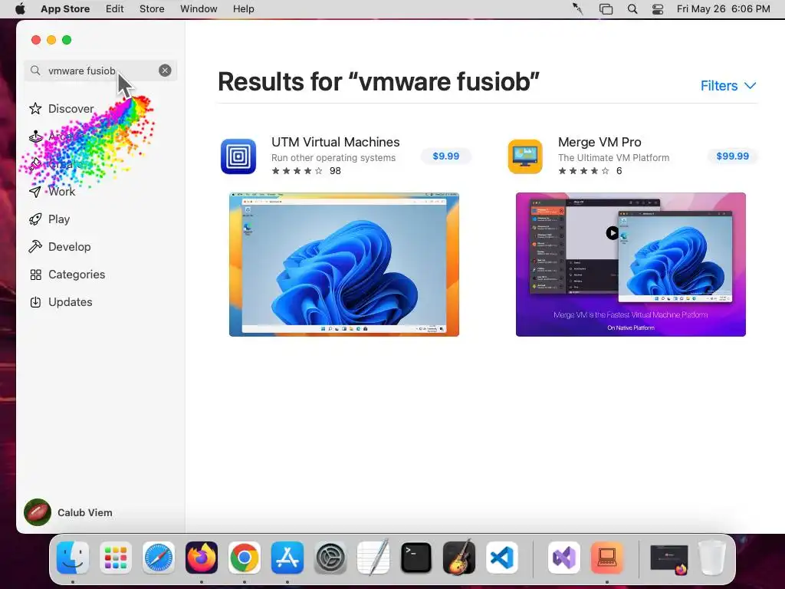The image size is (785, 589).
Task: Select the 'Run other operating systems' subtitle
Action: 333,157
